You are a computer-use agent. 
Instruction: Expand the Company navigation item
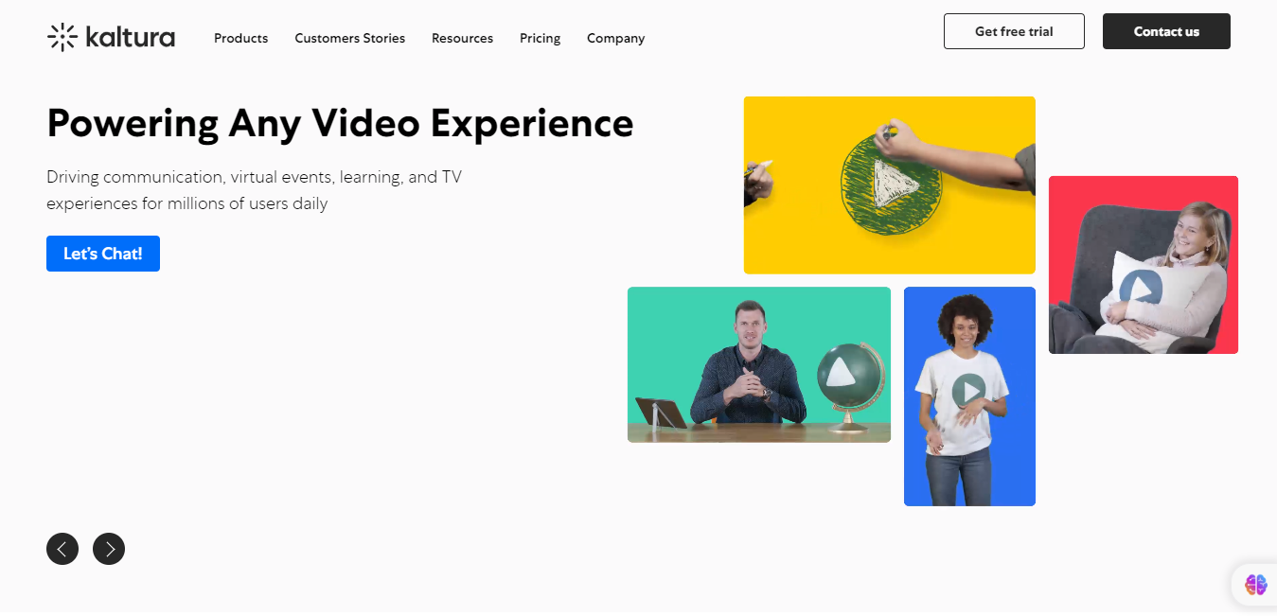(x=615, y=38)
